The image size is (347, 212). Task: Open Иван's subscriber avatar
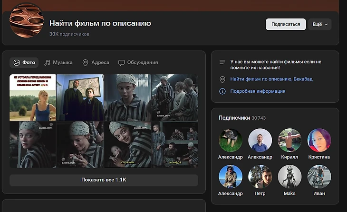[319, 177]
